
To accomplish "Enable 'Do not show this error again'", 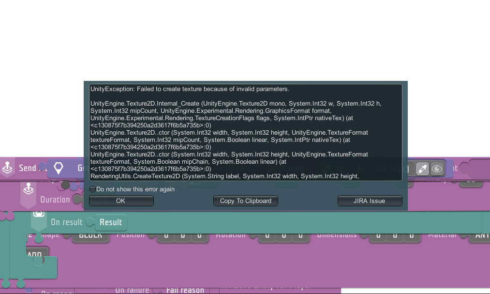I will pos(92,189).
